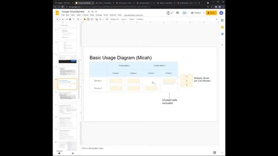This screenshot has width=278, height=156.
Task: Click the Theme button
Action: coord(132,19)
